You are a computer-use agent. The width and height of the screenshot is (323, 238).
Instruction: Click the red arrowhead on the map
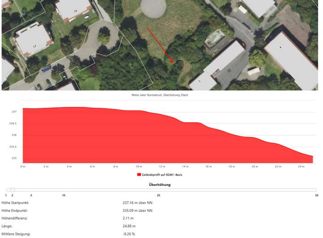click(172, 60)
